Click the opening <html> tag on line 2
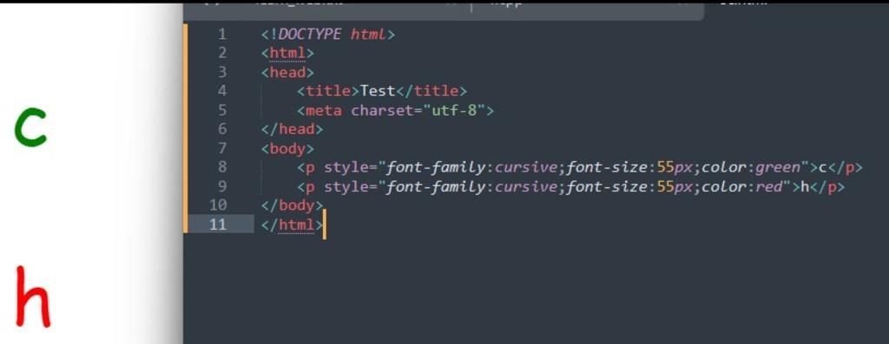This screenshot has height=344, width=889. tap(287, 53)
